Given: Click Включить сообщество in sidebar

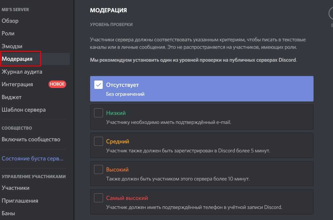Looking at the screenshot, I should (x=31, y=139).
